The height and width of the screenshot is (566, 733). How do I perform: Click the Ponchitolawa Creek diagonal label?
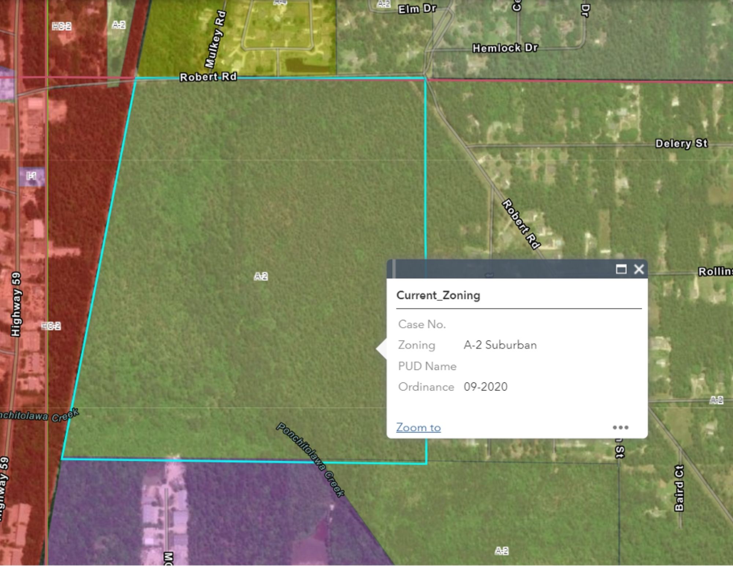[310, 459]
